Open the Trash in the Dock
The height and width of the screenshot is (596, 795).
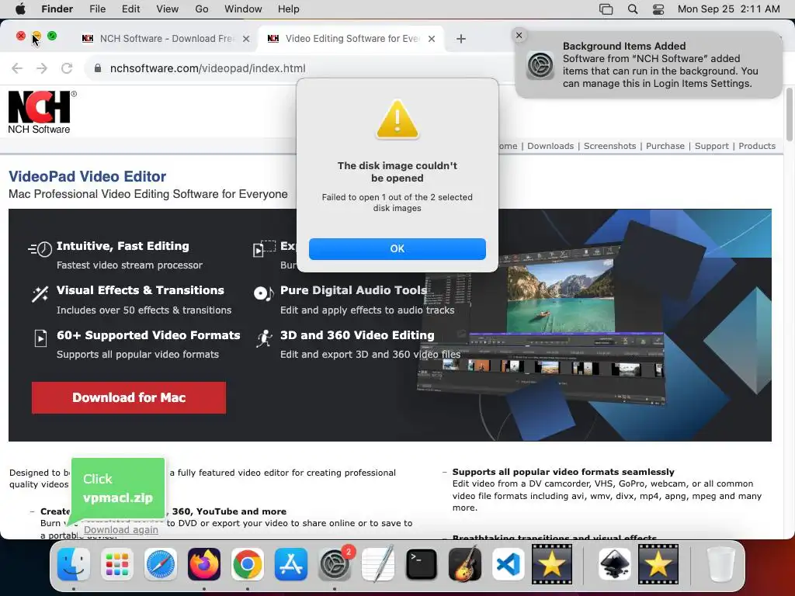pyautogui.click(x=721, y=564)
